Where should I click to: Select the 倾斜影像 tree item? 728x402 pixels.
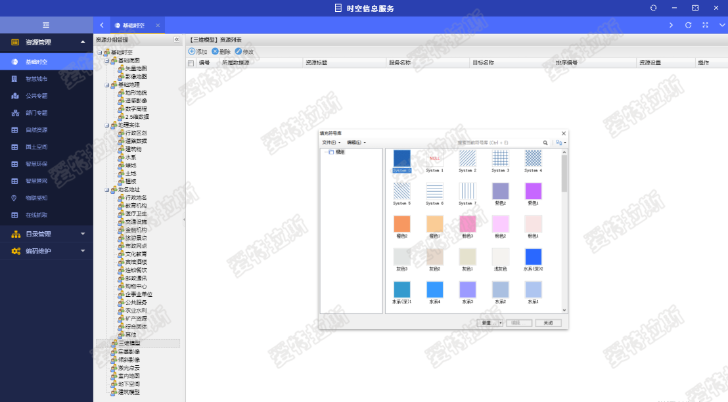click(x=129, y=360)
